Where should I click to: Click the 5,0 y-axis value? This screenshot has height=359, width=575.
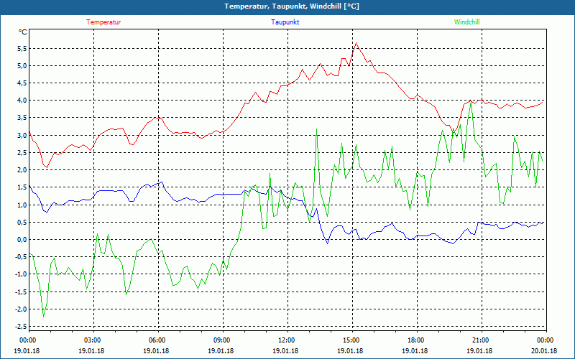tap(22, 66)
